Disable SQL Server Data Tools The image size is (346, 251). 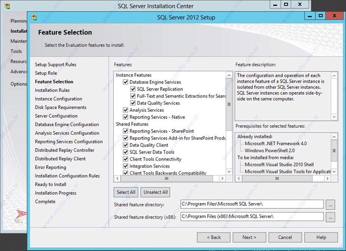tap(126, 152)
